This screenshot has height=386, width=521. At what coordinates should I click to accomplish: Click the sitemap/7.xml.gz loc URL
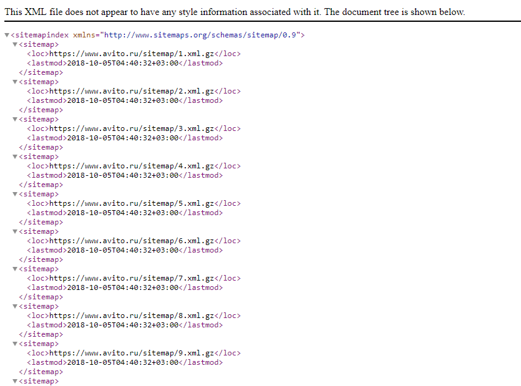pyautogui.click(x=132, y=278)
